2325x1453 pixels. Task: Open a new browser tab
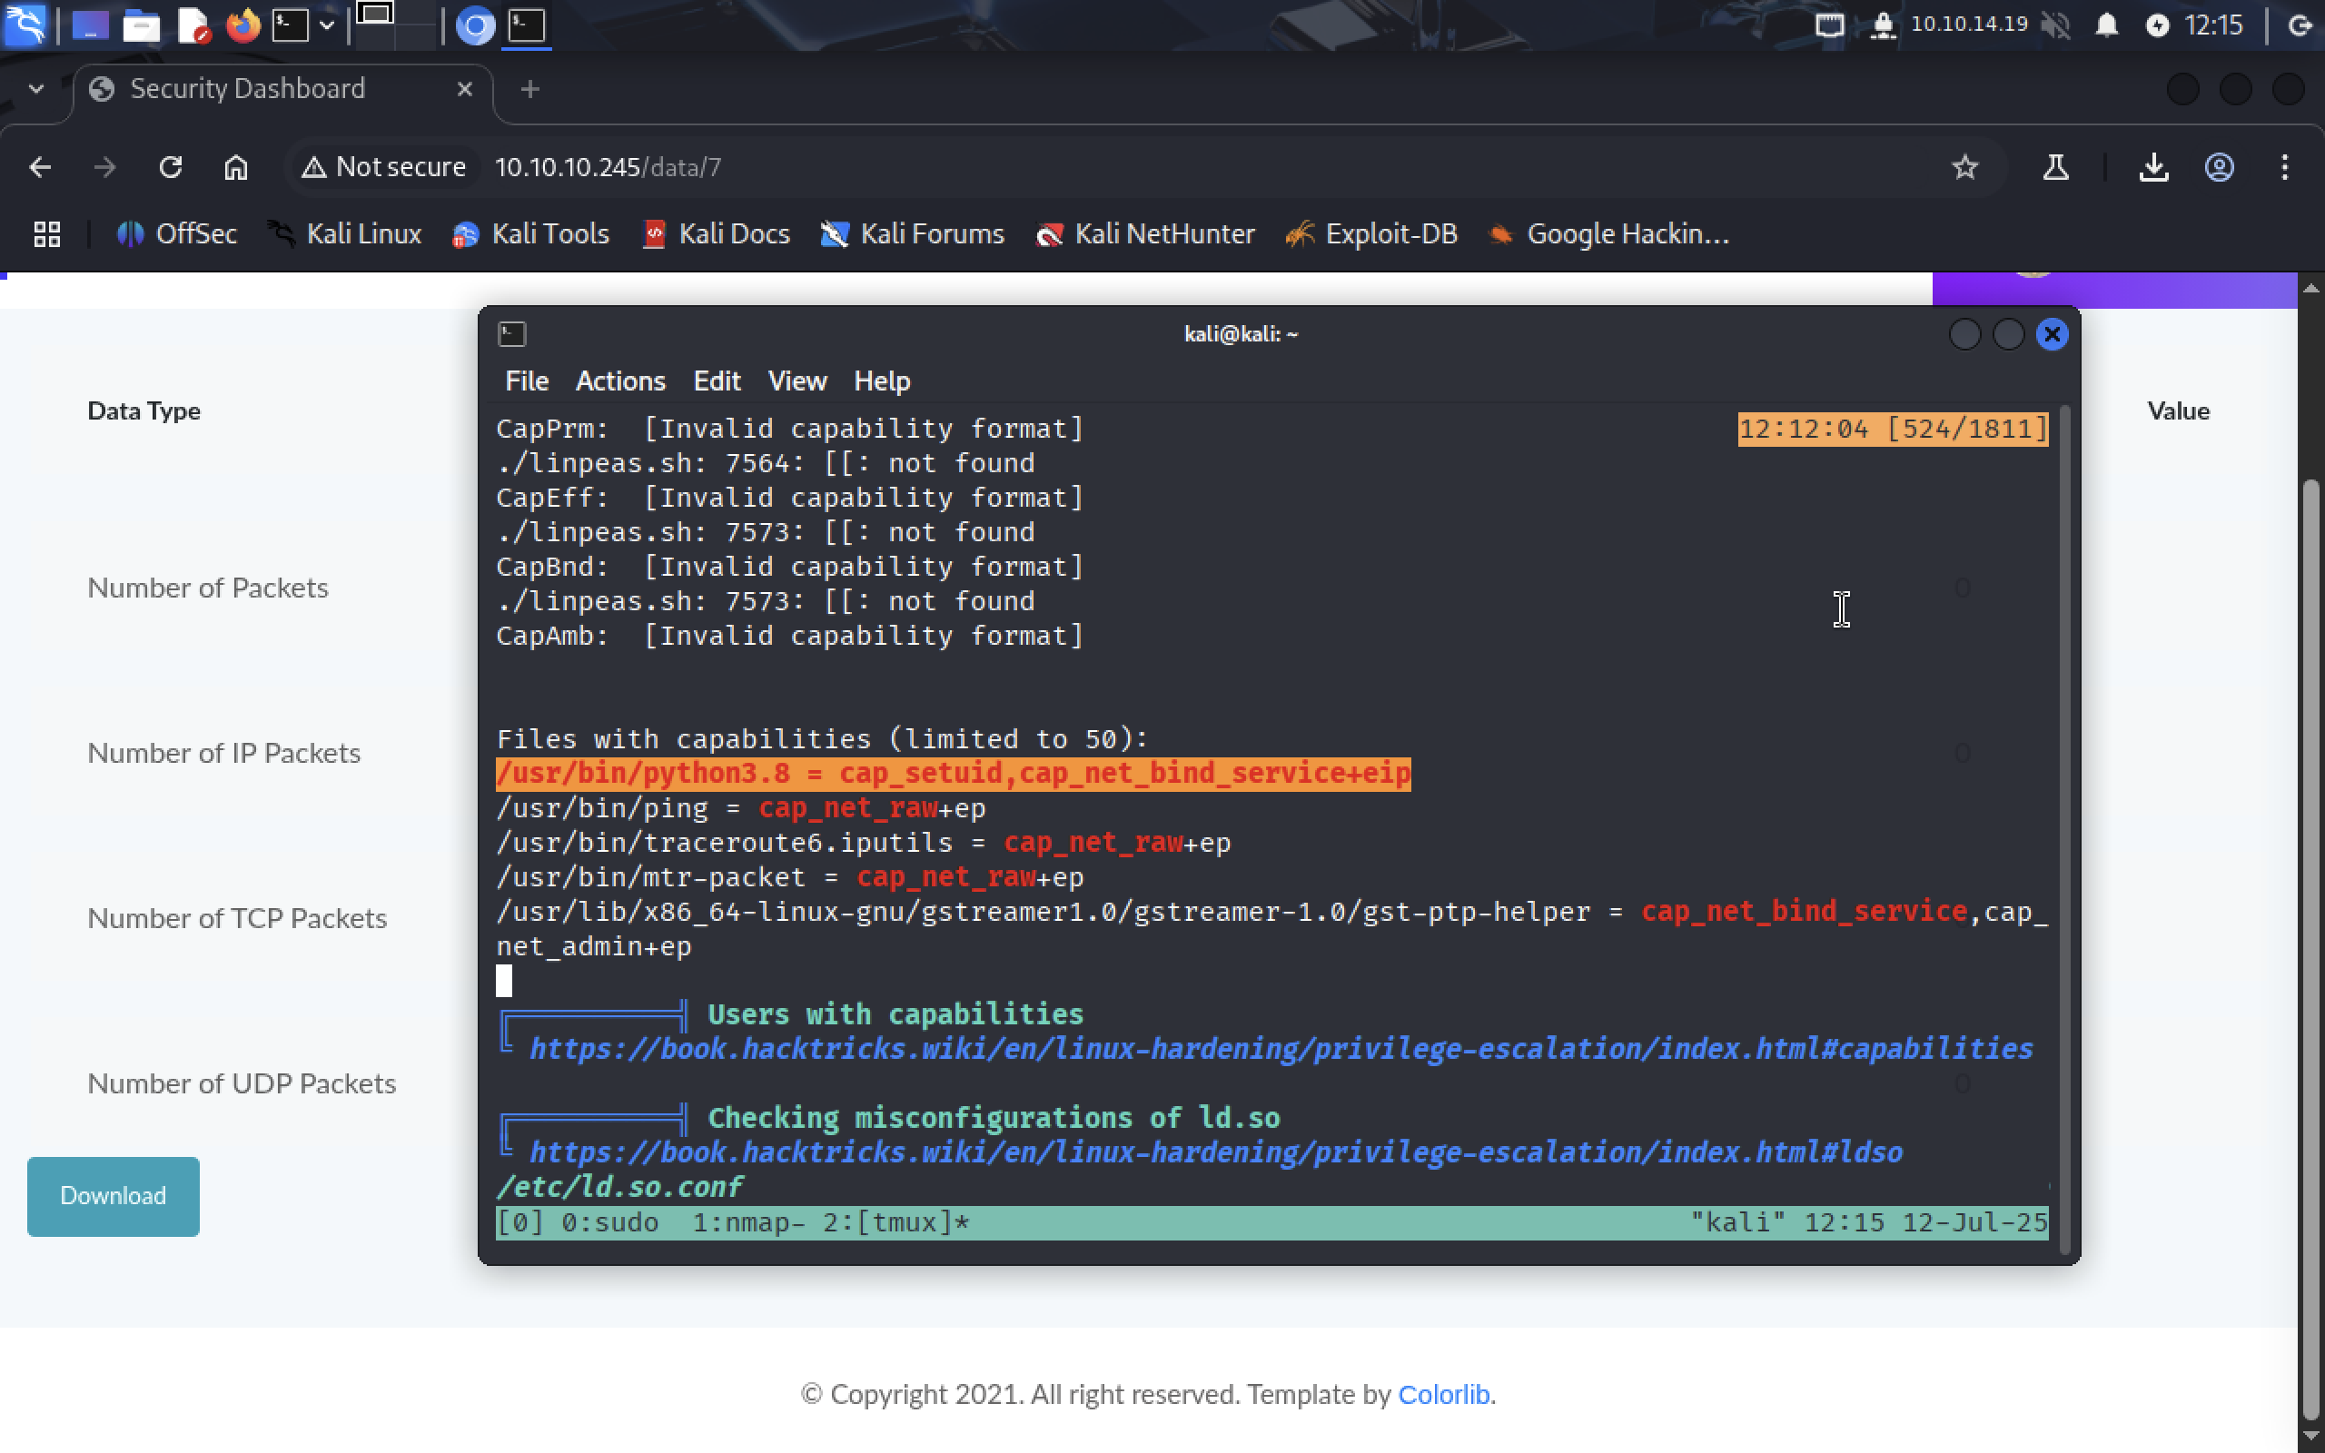529,89
